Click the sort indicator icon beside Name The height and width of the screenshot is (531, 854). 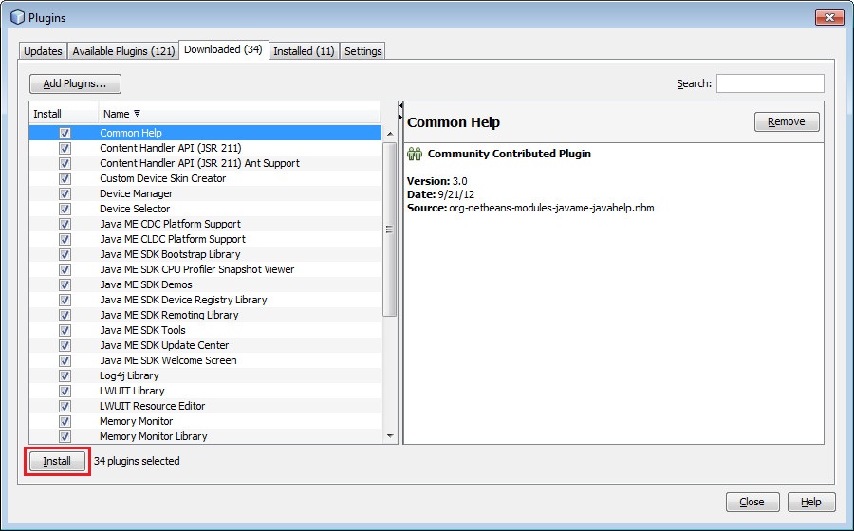point(138,113)
